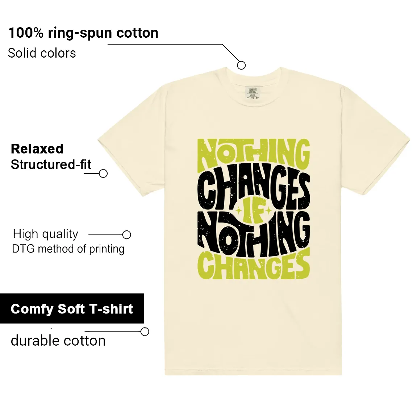Viewport: 413px width, 413px height.
Task: Click the Relaxed bold label
Action: pos(37,149)
